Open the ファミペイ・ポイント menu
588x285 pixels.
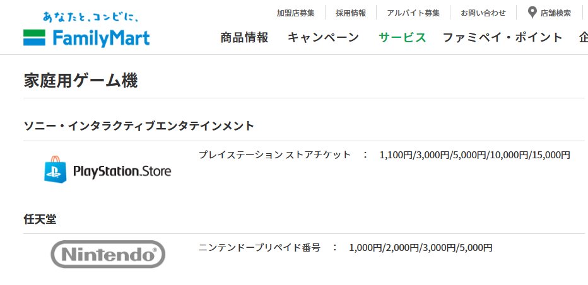503,37
